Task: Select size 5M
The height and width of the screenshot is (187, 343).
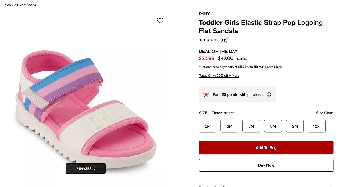Action: (x=208, y=126)
